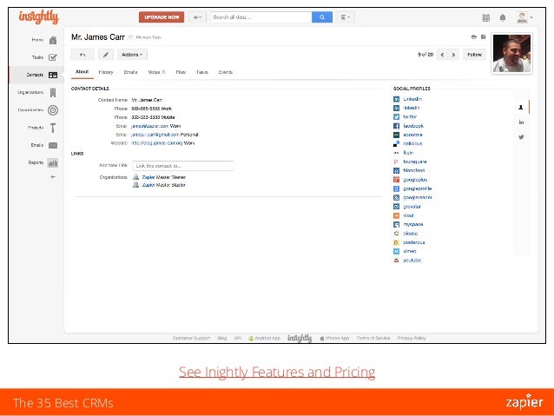Viewport: 554px width, 416px height.
Task: Open Privacy Policy footer link
Action: pos(412,338)
